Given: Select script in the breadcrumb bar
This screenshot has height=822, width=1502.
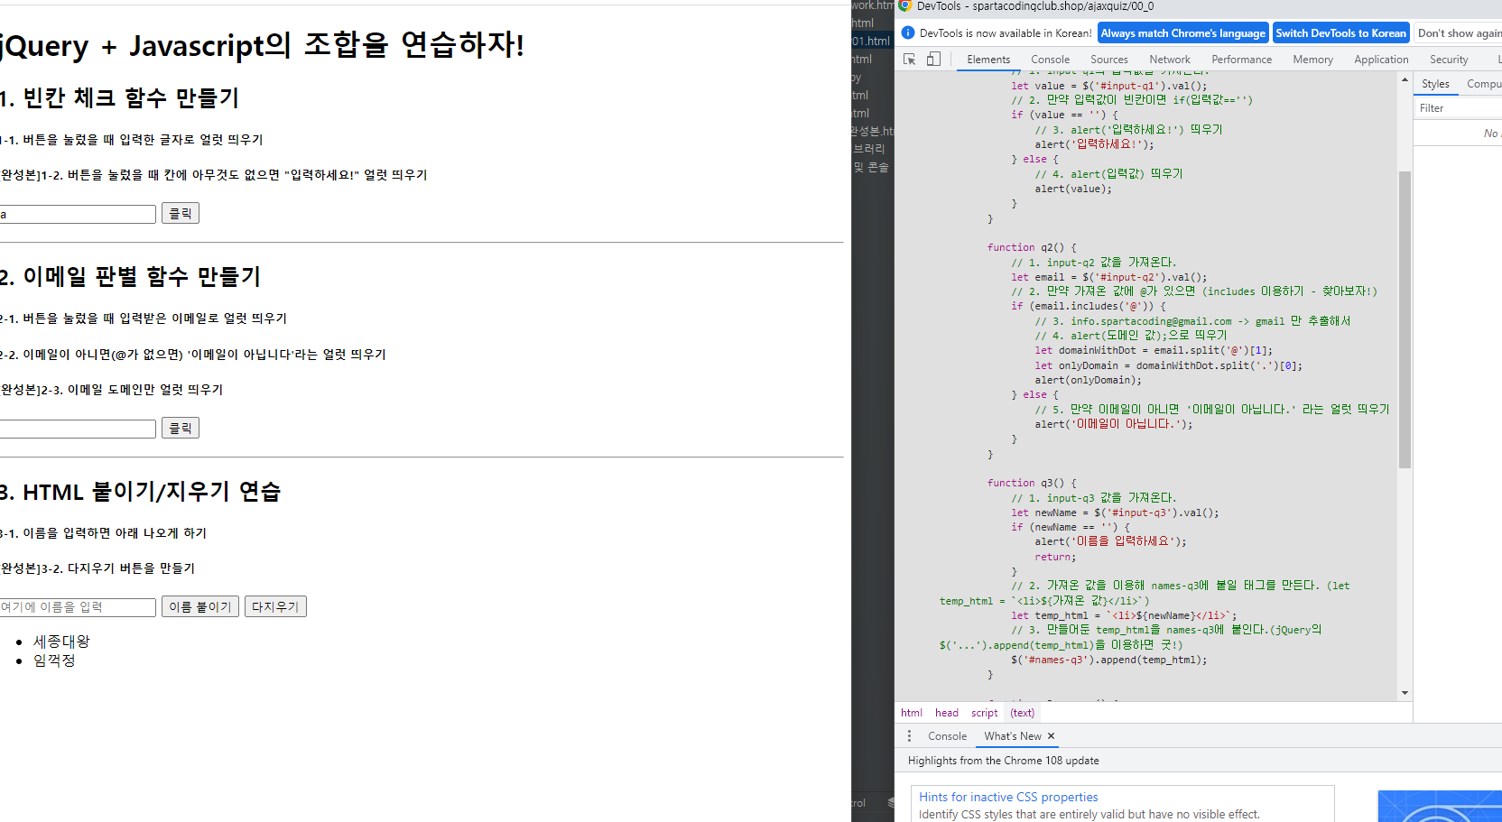Looking at the screenshot, I should (985, 713).
